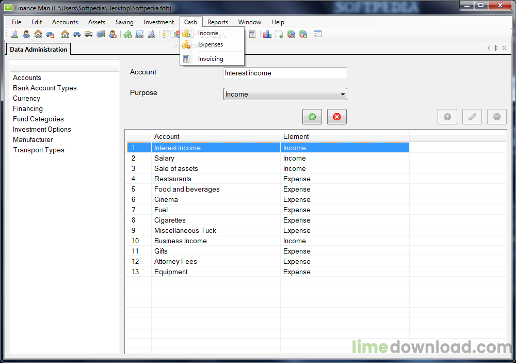Close the Data Administration tab with X
This screenshot has width=516, height=363.
[505, 48]
